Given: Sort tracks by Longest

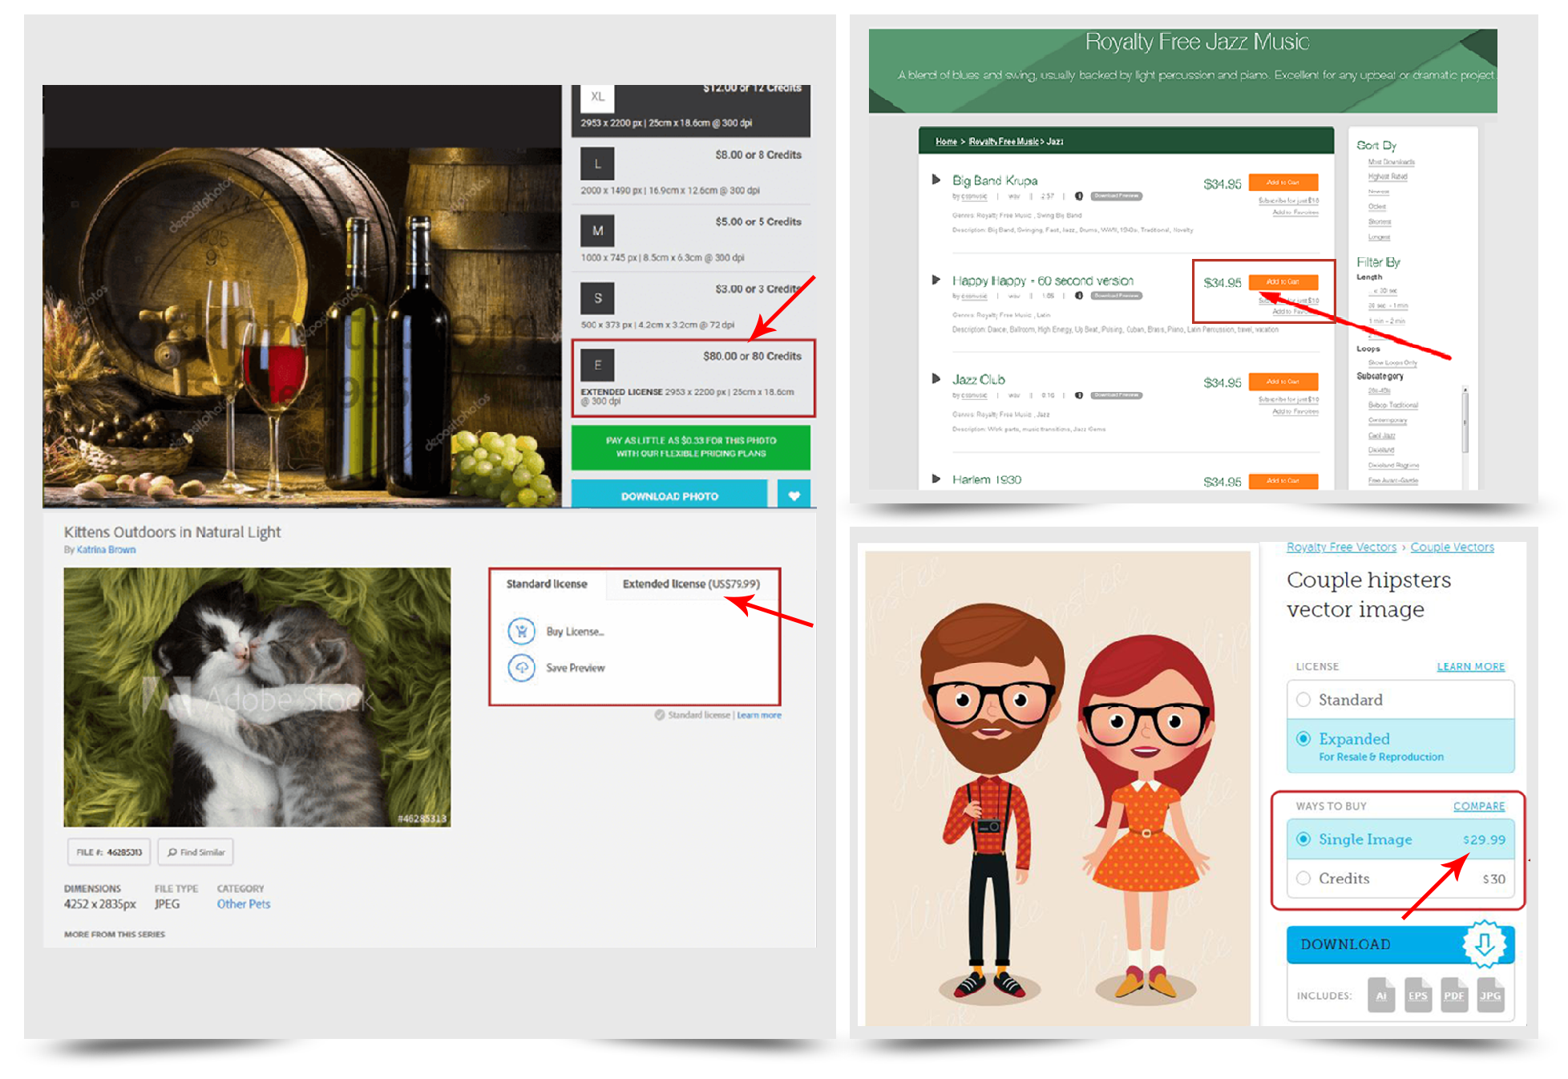Looking at the screenshot, I should coord(1379,236).
